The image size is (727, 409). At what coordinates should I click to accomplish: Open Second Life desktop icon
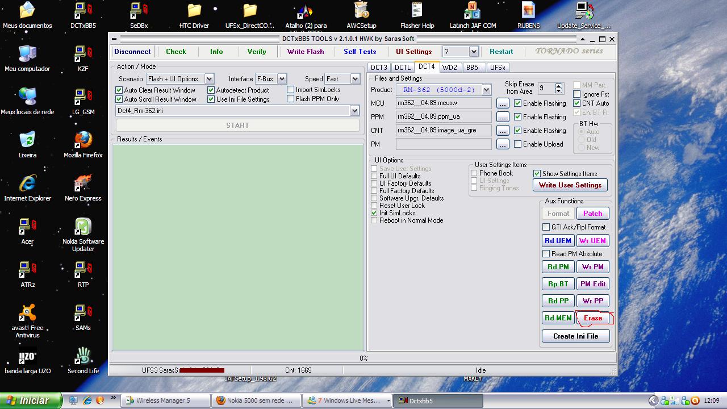click(x=83, y=361)
